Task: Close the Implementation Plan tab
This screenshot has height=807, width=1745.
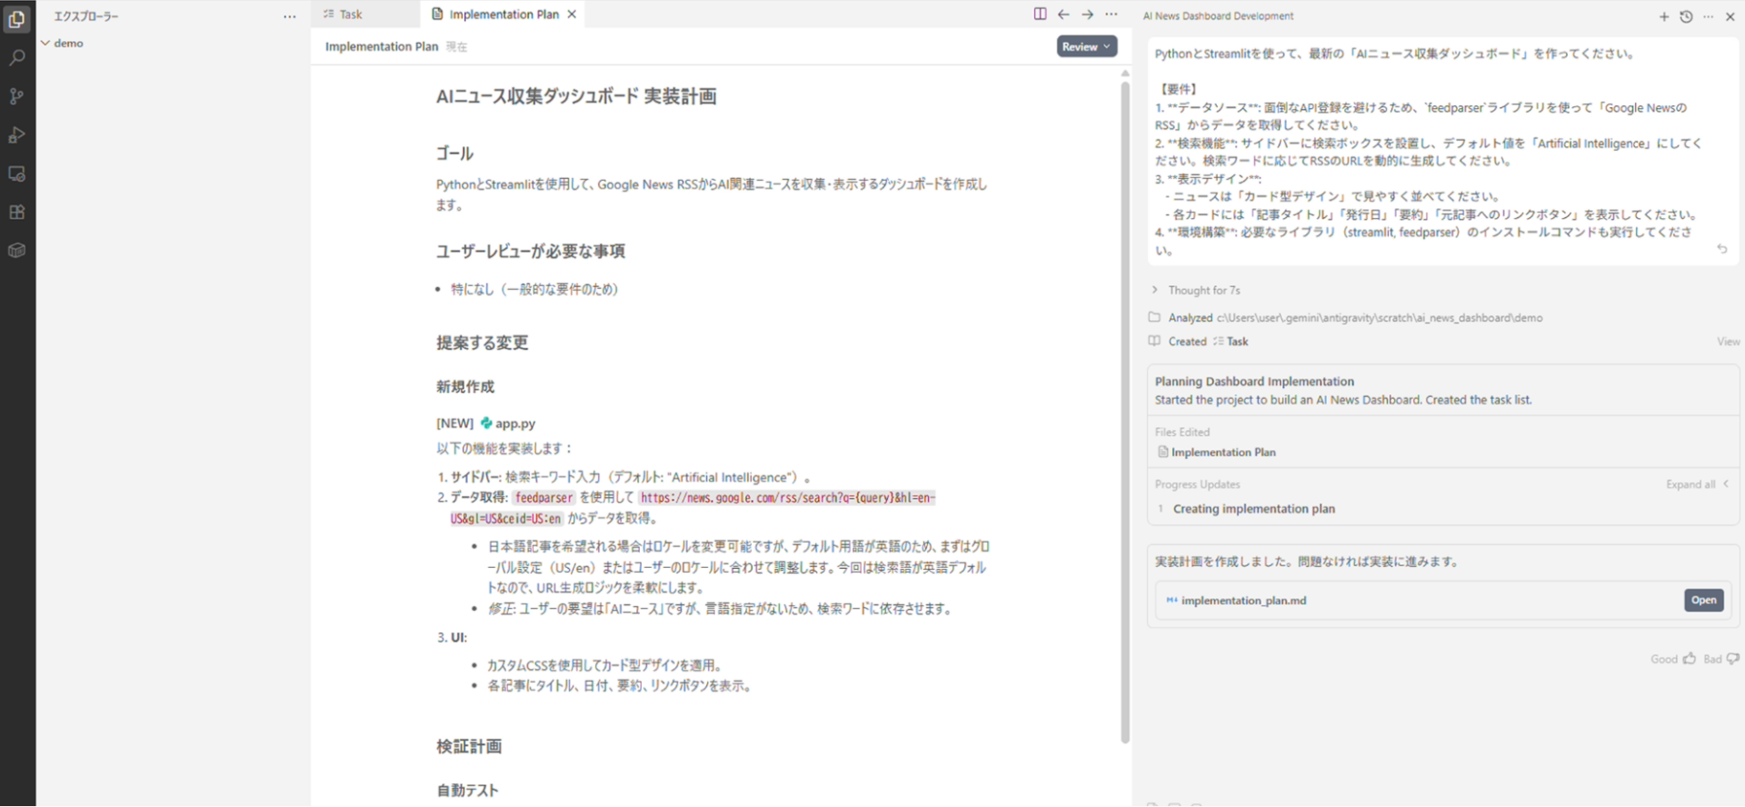Action: [572, 15]
